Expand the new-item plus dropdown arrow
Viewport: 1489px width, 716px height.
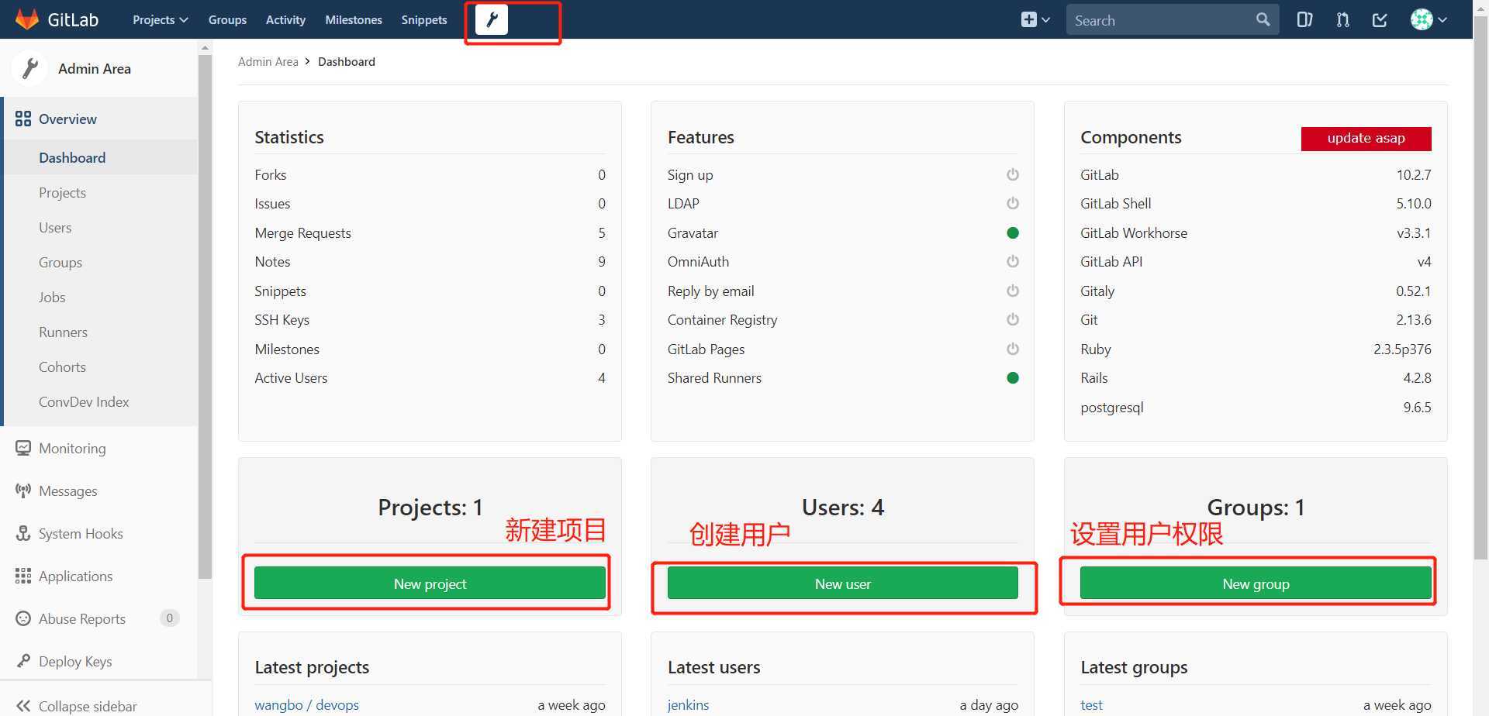[1045, 20]
